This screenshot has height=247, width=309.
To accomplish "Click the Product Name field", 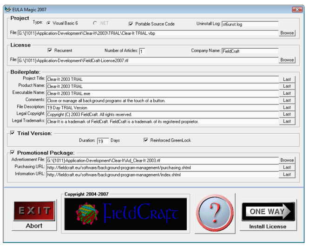I will click(162, 86).
